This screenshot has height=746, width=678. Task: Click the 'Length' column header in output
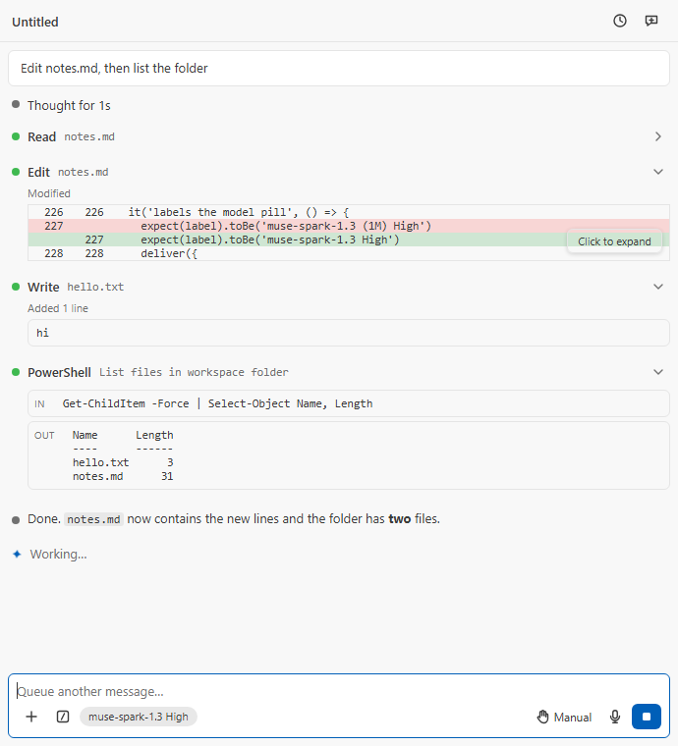154,435
